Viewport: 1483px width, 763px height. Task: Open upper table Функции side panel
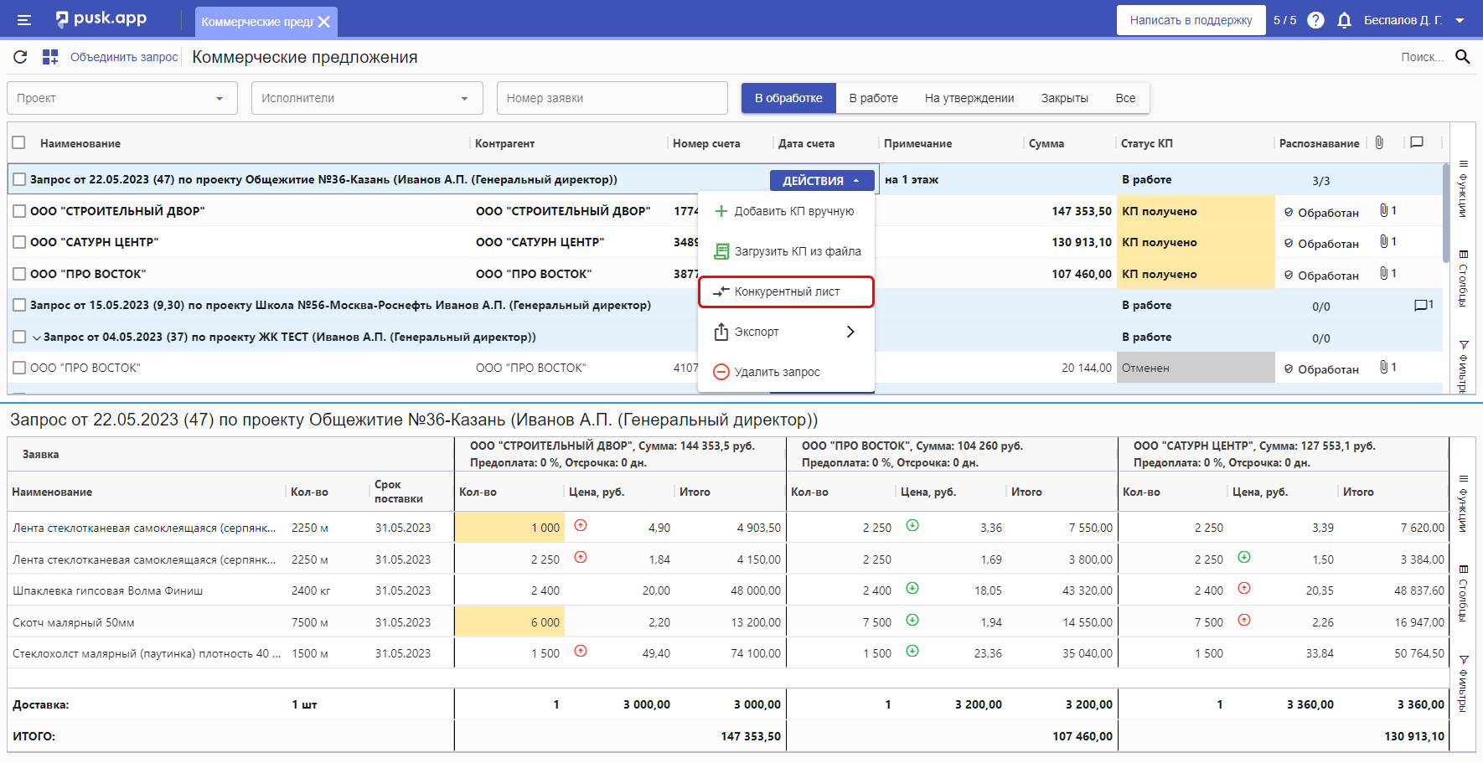click(1463, 188)
